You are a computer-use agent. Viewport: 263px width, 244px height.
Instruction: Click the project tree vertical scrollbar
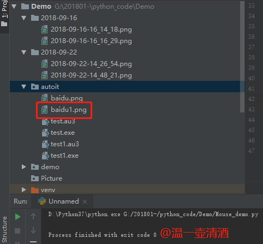pos(242,56)
